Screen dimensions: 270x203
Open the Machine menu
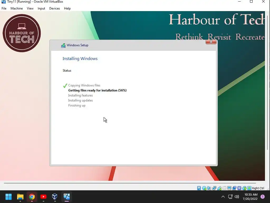[17, 8]
